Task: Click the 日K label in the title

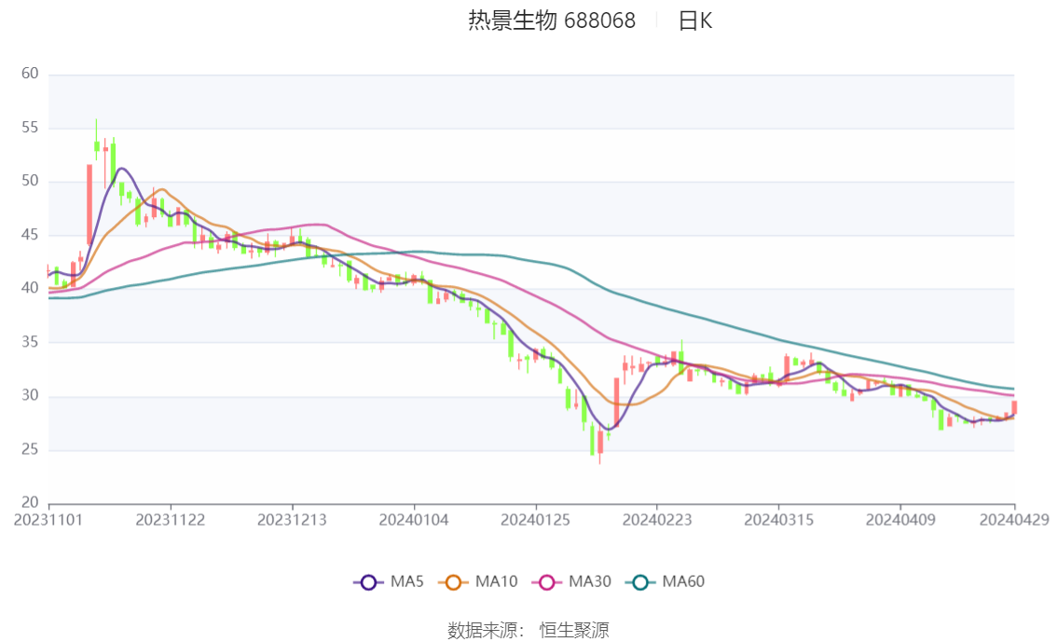Action: pos(695,20)
